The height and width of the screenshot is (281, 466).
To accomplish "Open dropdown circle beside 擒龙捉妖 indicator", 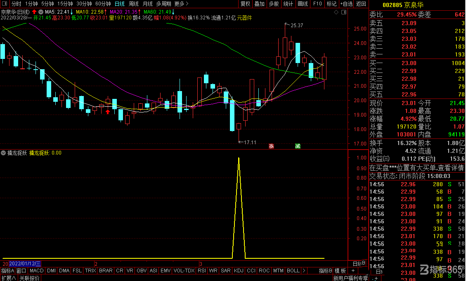I will [3, 153].
